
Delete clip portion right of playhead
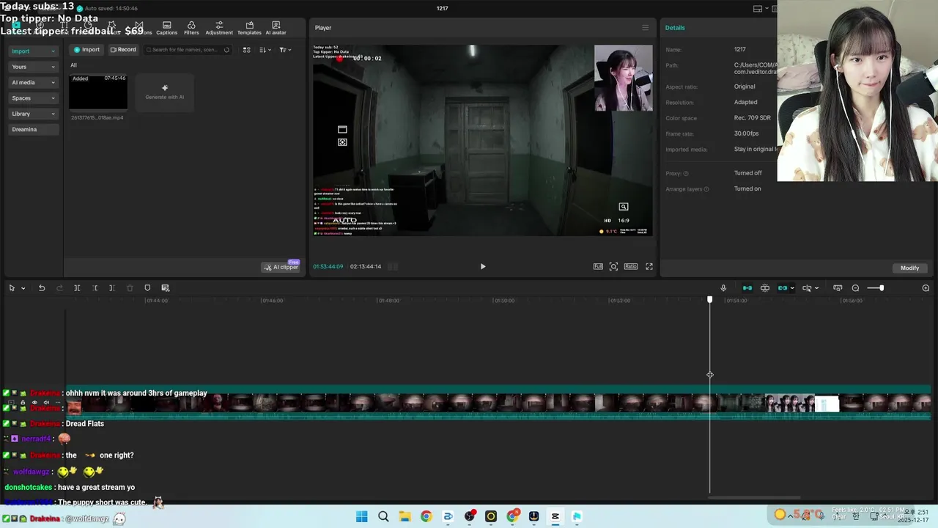(112, 288)
